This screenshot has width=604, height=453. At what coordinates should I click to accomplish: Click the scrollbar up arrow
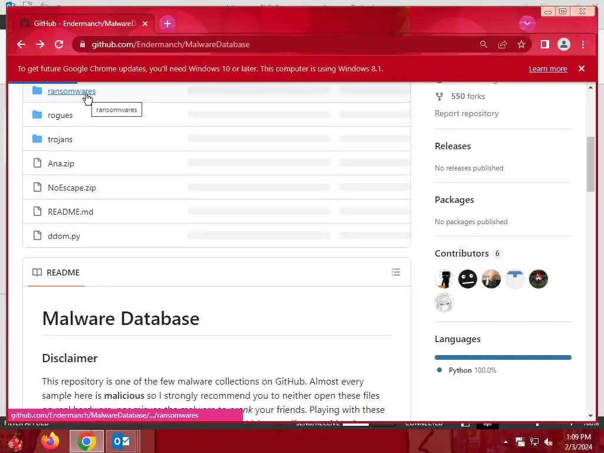[x=590, y=87]
